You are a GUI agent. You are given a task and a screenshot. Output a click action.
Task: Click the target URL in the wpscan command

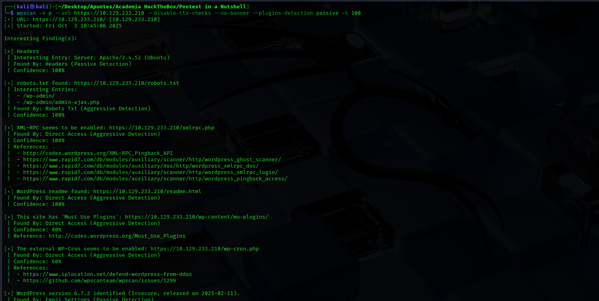point(109,13)
